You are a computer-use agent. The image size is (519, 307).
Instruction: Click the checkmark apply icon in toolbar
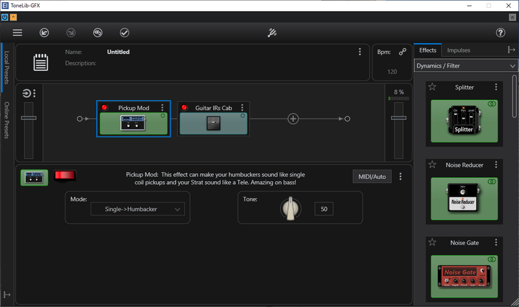pos(125,32)
